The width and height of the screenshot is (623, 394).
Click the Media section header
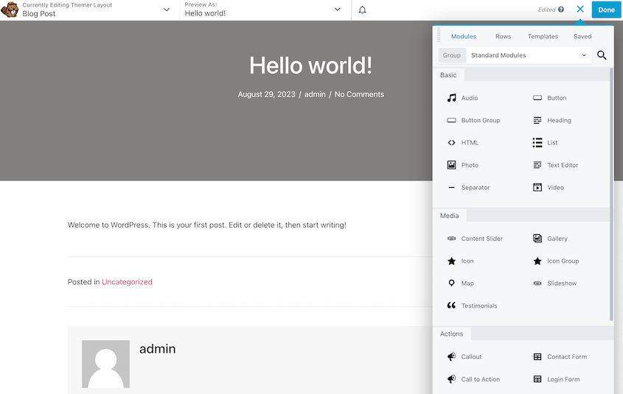tap(449, 216)
